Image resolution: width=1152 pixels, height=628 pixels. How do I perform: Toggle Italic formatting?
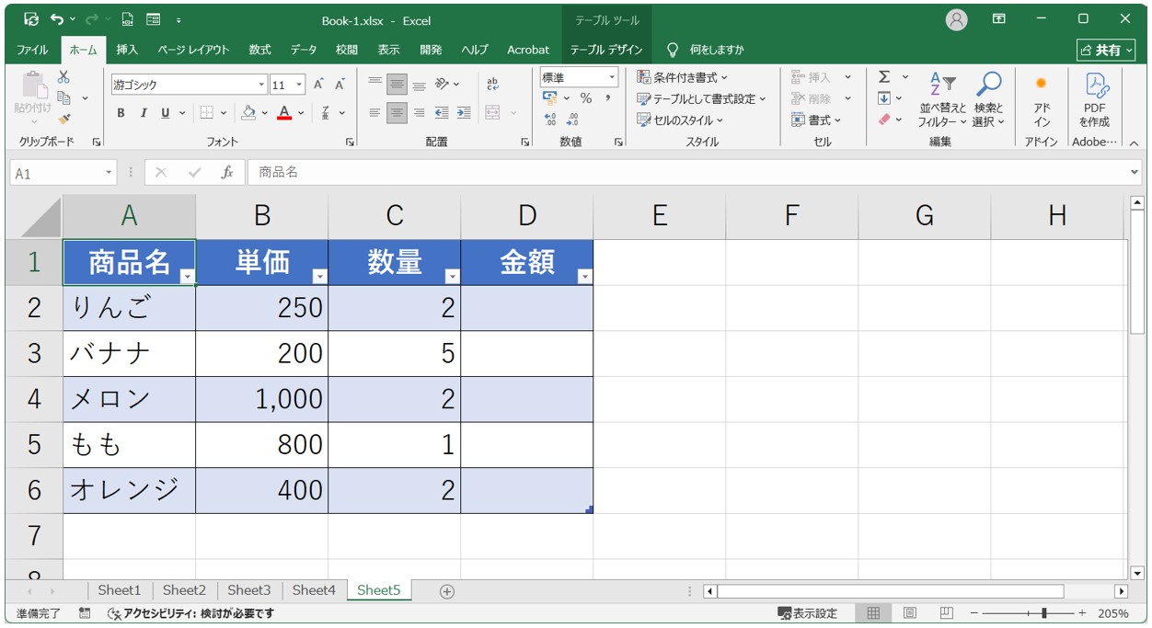(x=144, y=112)
